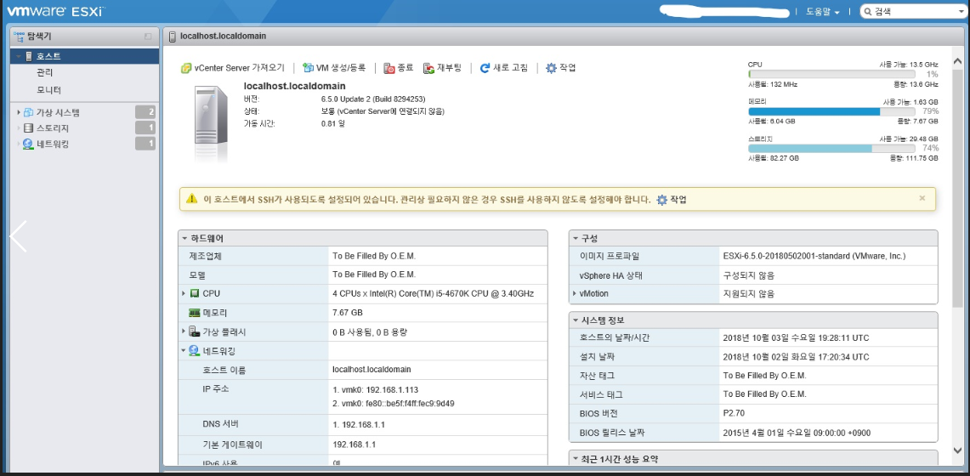
Task: Collapse the navigator panel with minimize icon
Action: click(x=148, y=37)
